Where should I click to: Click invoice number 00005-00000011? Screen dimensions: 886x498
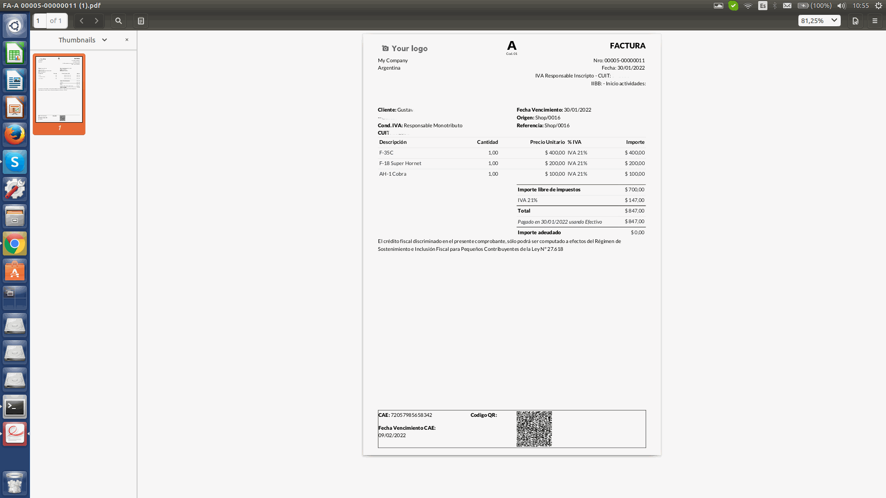pos(624,60)
